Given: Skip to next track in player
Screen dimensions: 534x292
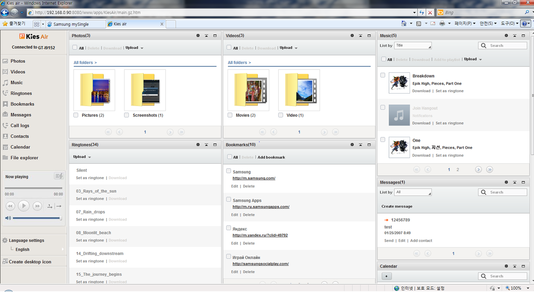Looking at the screenshot, I should click(37, 206).
